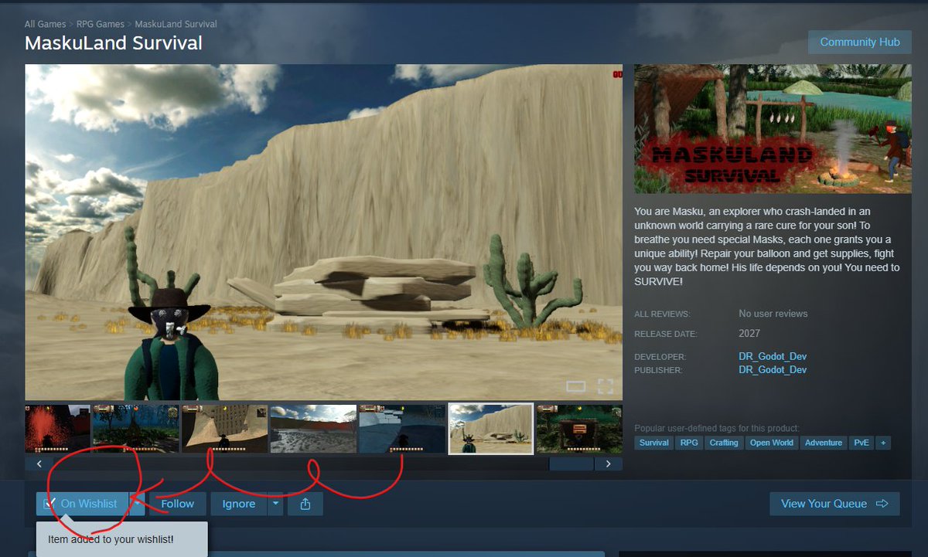Open the wishlist dropdown arrow
The image size is (928, 557).
pos(137,504)
